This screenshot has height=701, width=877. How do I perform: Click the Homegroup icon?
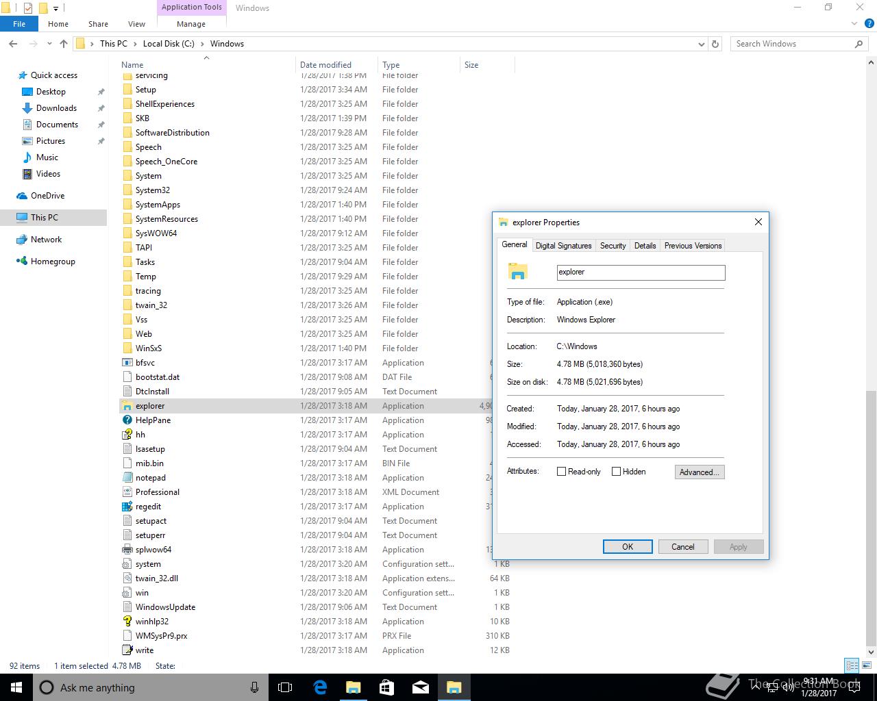[x=22, y=262]
